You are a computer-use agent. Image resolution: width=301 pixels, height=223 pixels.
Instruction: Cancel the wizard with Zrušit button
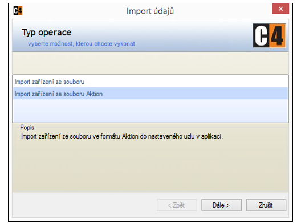266,205
